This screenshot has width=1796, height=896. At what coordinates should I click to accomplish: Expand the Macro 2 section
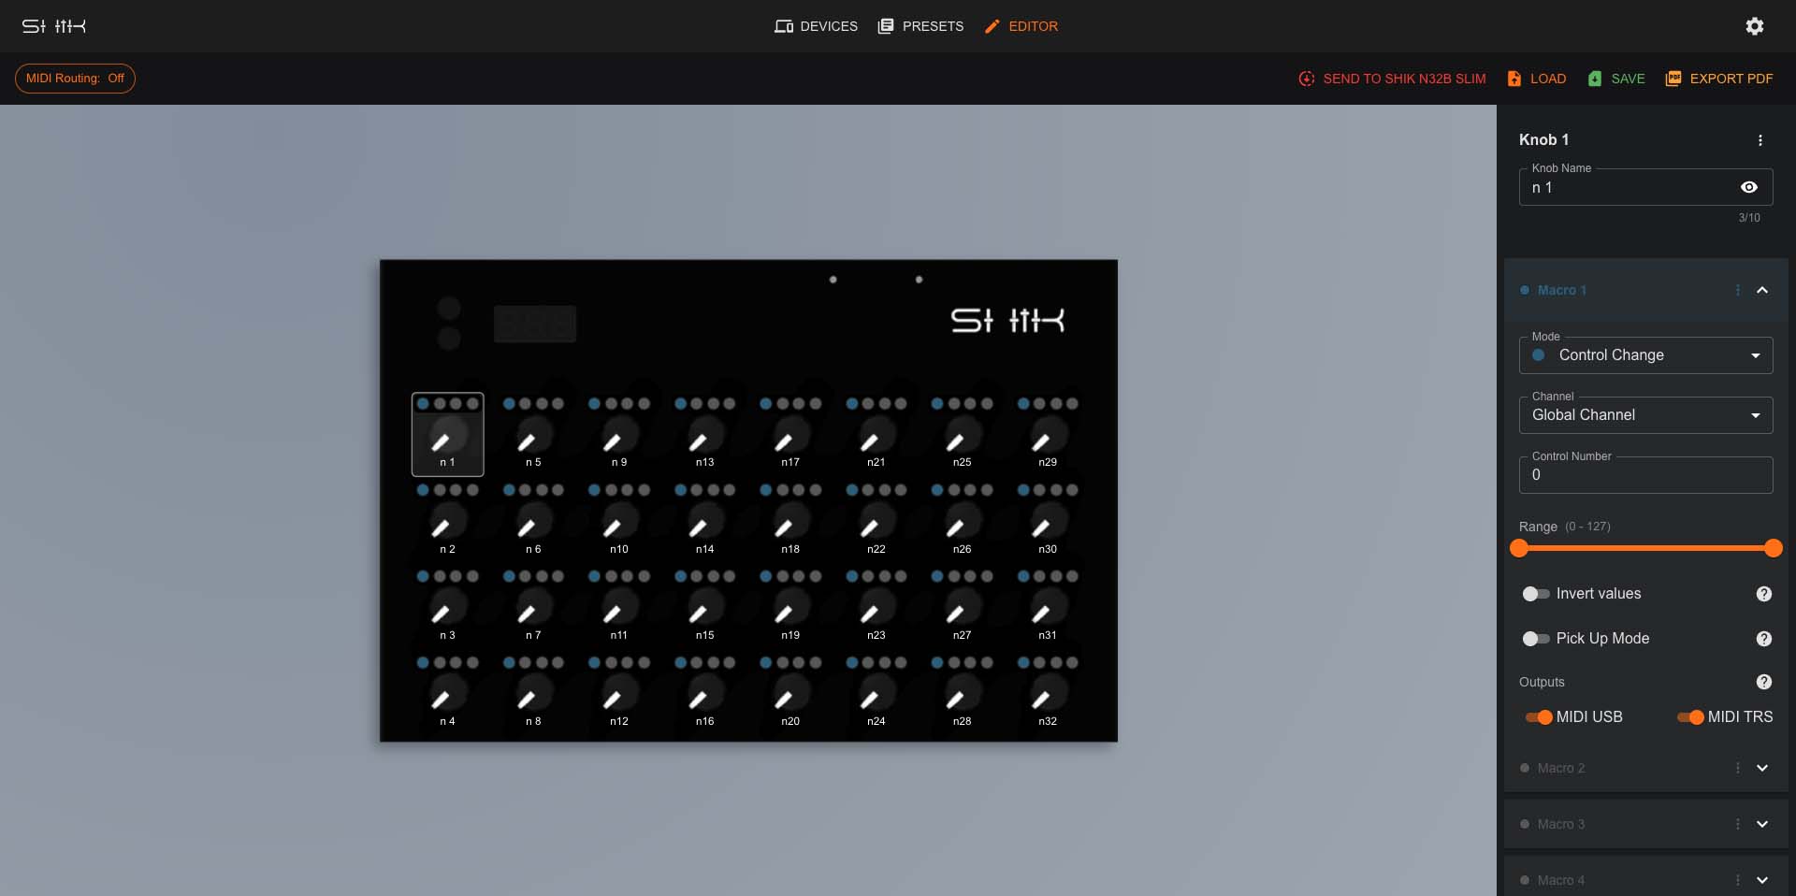click(1761, 768)
